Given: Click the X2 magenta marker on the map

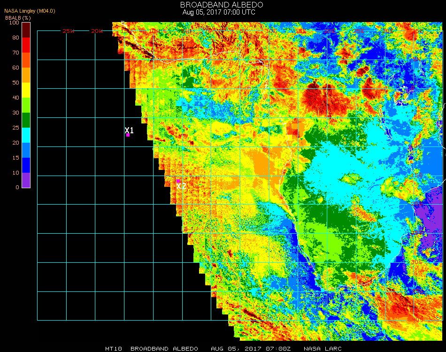Looking at the screenshot, I should [x=178, y=181].
